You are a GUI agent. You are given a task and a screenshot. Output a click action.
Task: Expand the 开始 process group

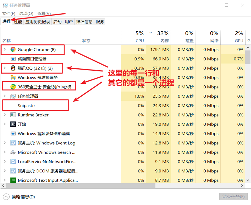click(x=5, y=124)
